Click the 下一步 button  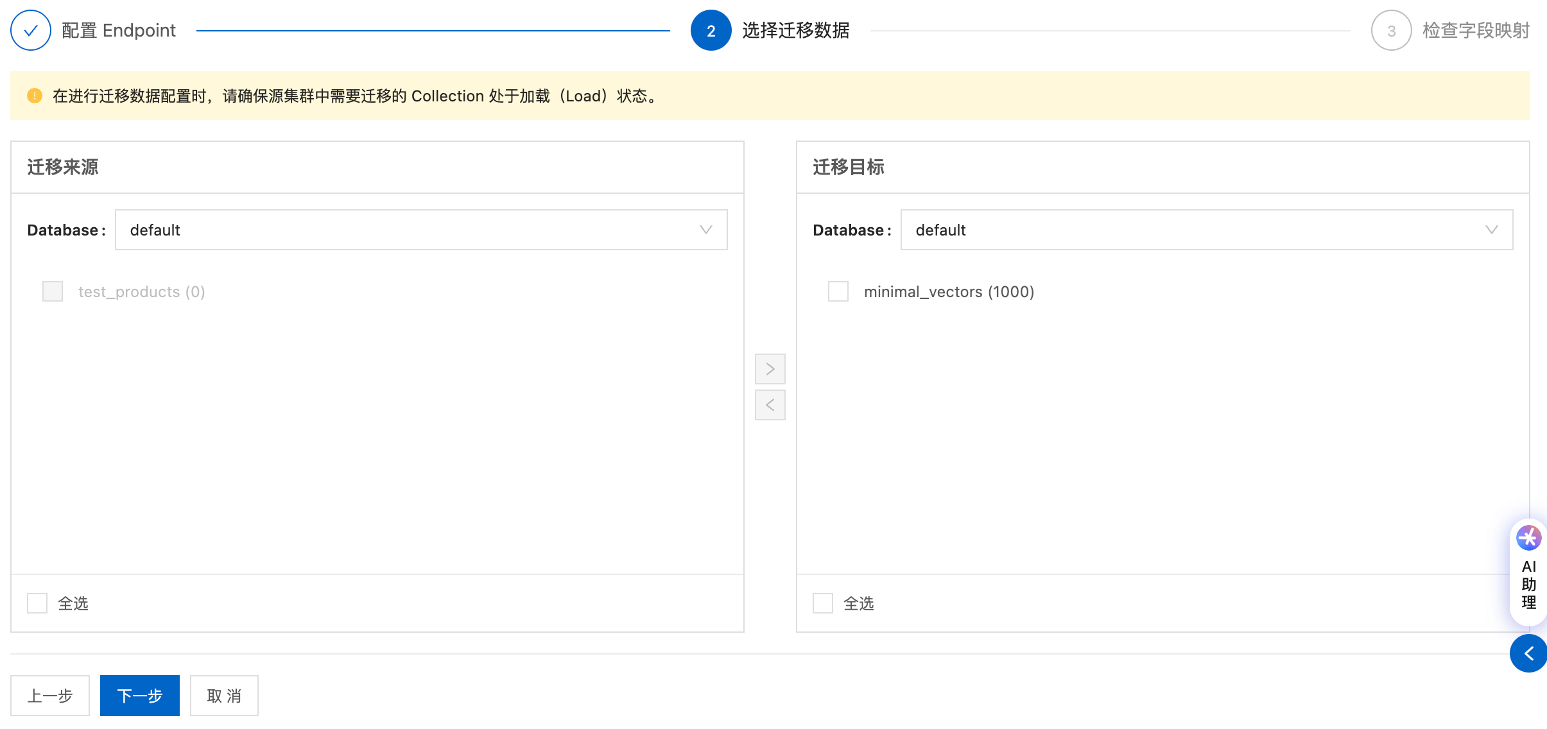139,696
